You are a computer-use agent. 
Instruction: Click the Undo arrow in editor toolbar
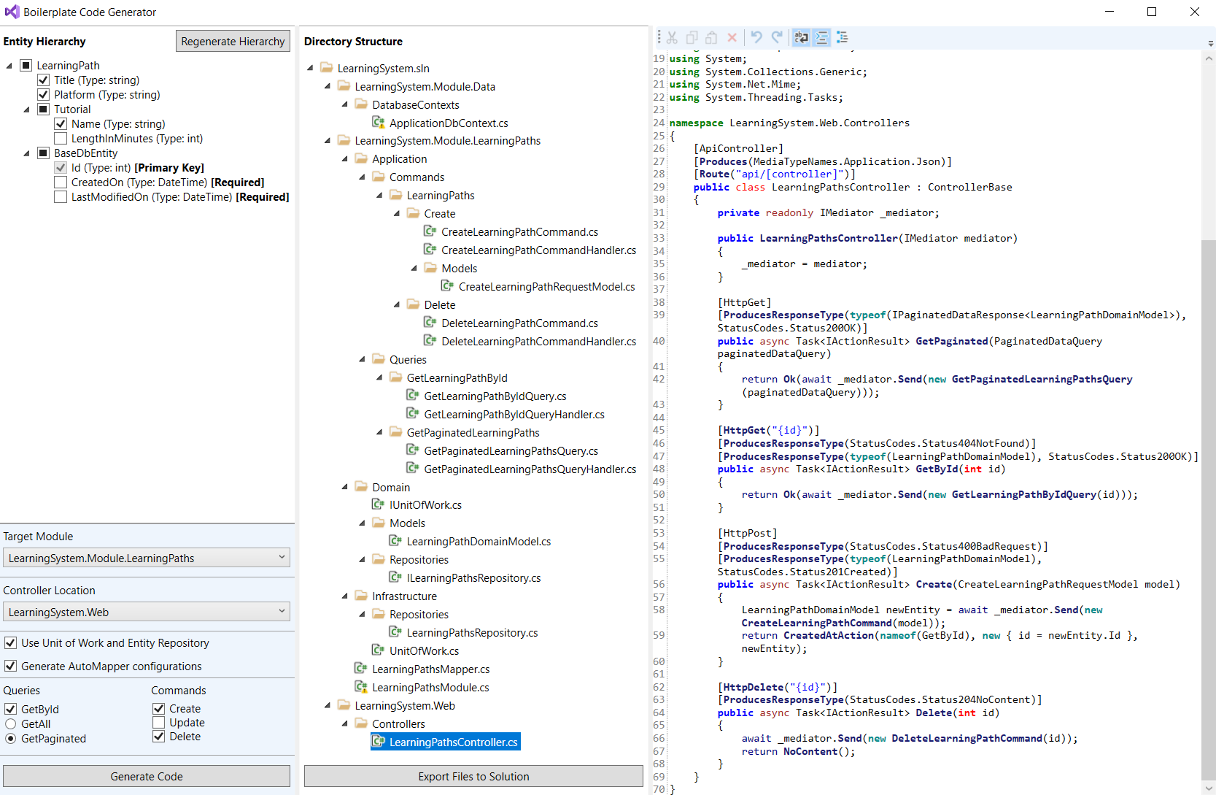(x=756, y=37)
